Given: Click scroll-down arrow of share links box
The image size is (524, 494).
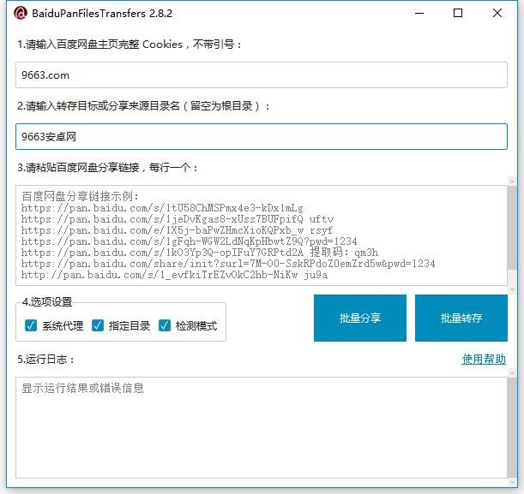Looking at the screenshot, I should 512,290.
